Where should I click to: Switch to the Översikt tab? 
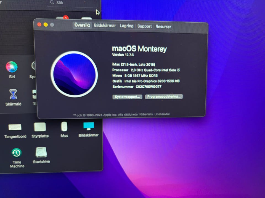[82, 25]
